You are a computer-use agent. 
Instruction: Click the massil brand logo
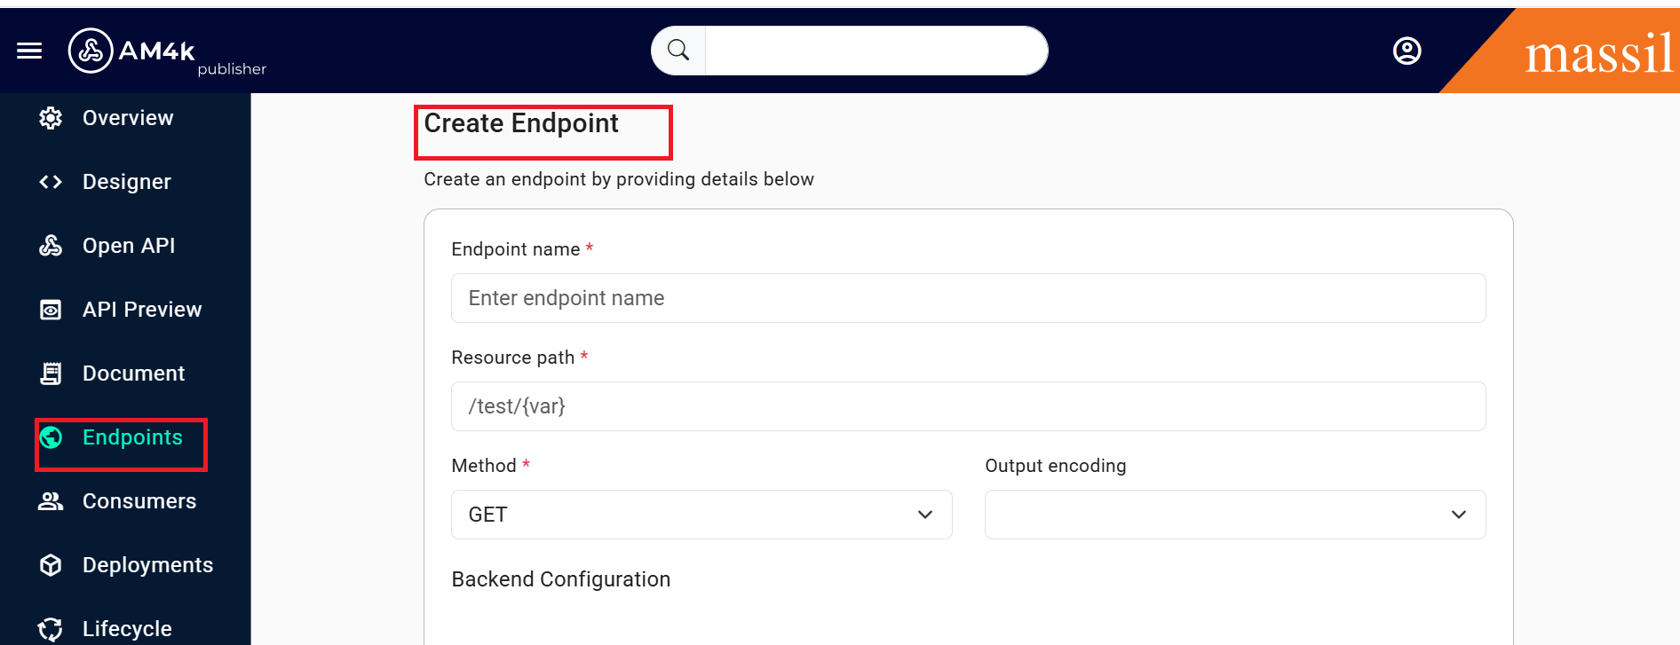[x=1597, y=53]
